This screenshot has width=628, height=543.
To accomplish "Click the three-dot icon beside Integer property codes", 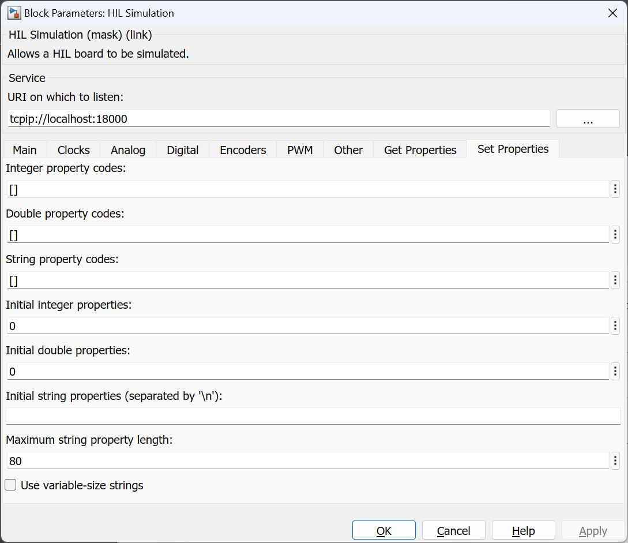I will click(x=615, y=189).
